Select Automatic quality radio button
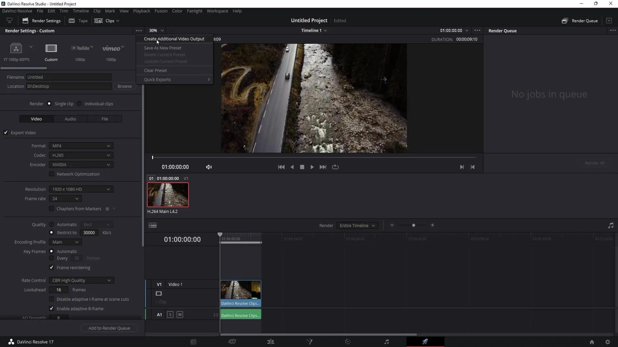The height and width of the screenshot is (347, 618). [51, 225]
